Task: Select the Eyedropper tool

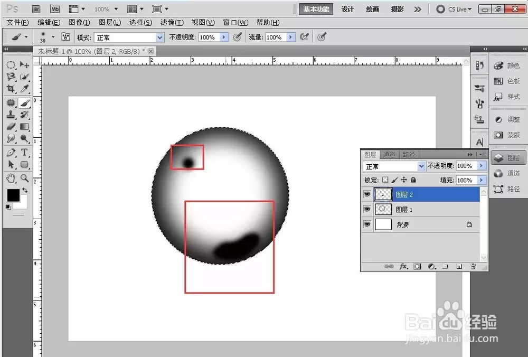Action: pos(24,89)
